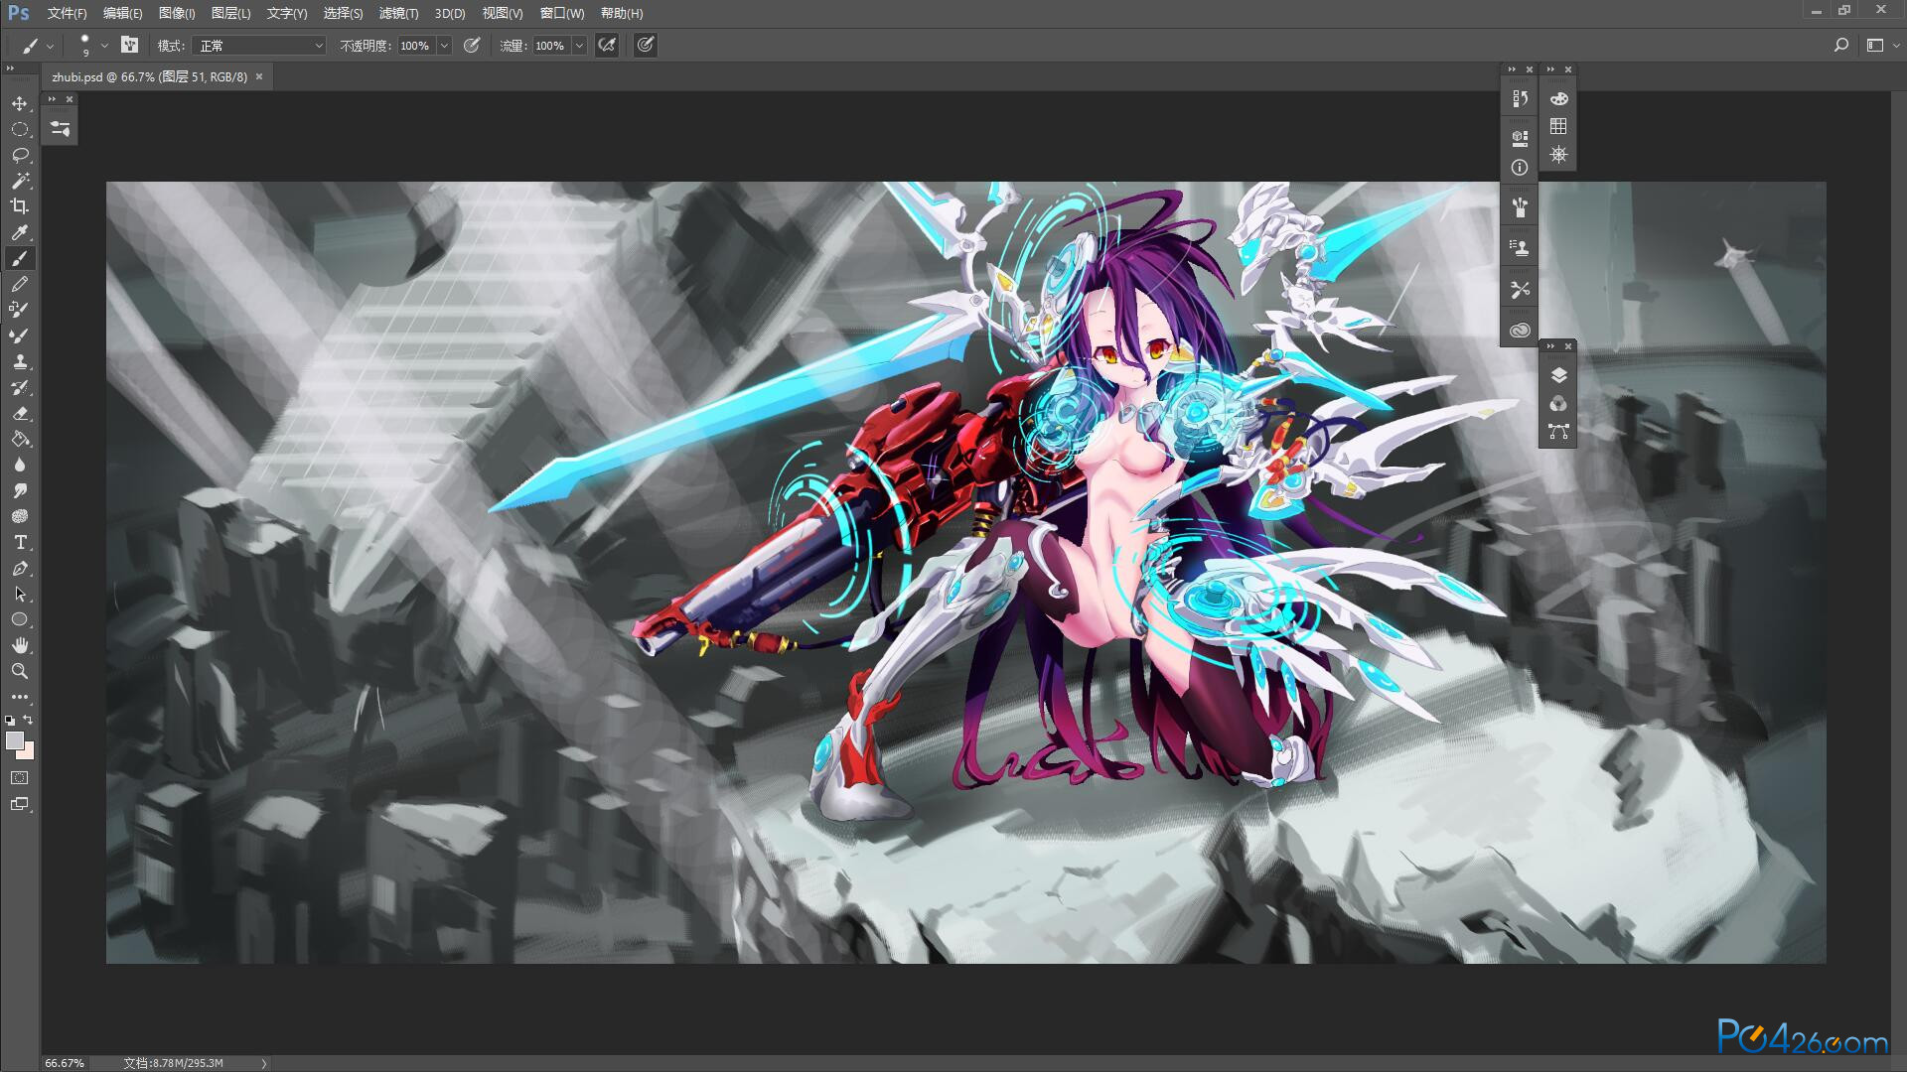Select the Ellipse shape tool

[x=20, y=619]
